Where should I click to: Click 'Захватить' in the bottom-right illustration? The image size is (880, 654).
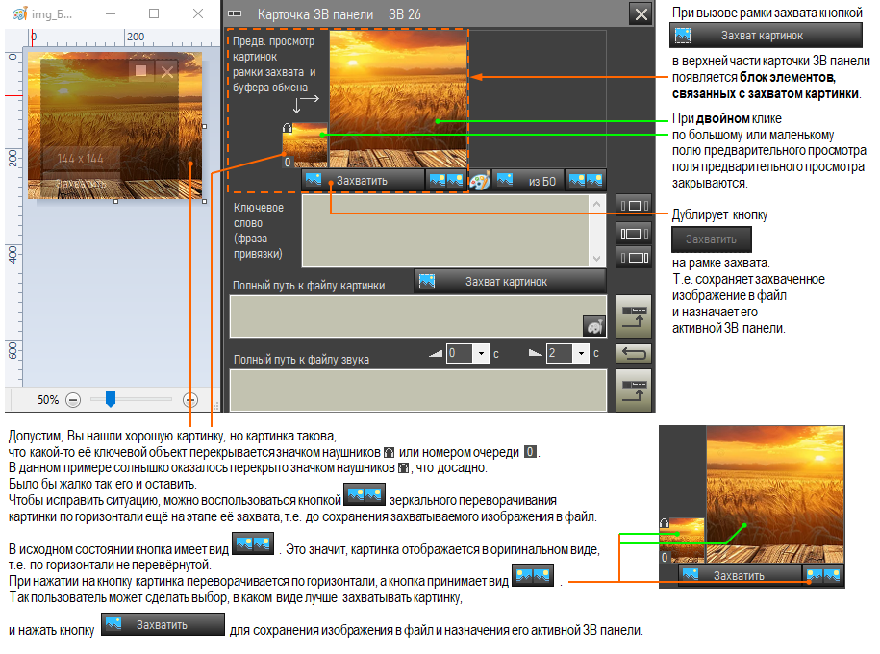click(741, 575)
